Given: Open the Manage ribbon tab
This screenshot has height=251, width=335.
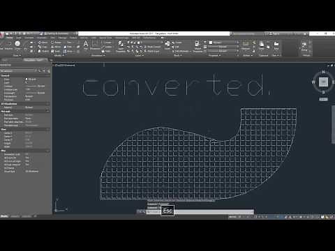Looking at the screenshot, I should click(62, 38).
